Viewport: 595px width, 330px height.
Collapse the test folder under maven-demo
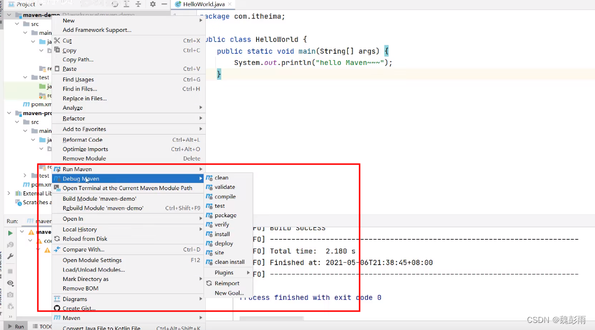pyautogui.click(x=25, y=77)
